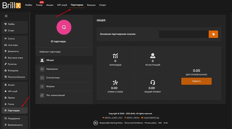Switch to the Гонка top tab
Screen dimensions: 232x129
coord(39,5)
